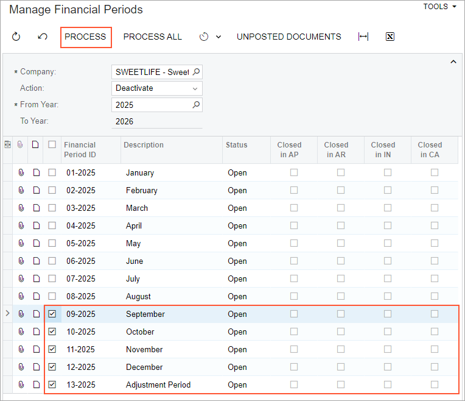Click the Unposted Documents button
Viewport: 465px width, 401px height.
288,37
